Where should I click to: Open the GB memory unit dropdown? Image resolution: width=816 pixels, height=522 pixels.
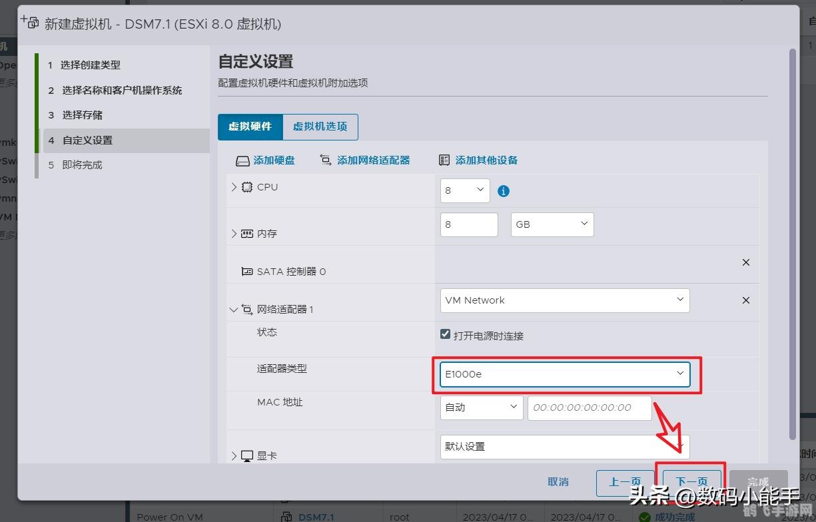pos(552,224)
